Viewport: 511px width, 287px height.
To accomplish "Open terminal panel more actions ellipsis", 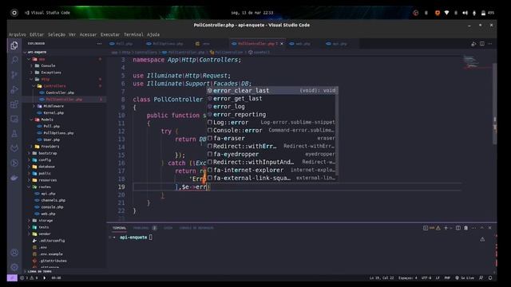I will tap(473, 228).
